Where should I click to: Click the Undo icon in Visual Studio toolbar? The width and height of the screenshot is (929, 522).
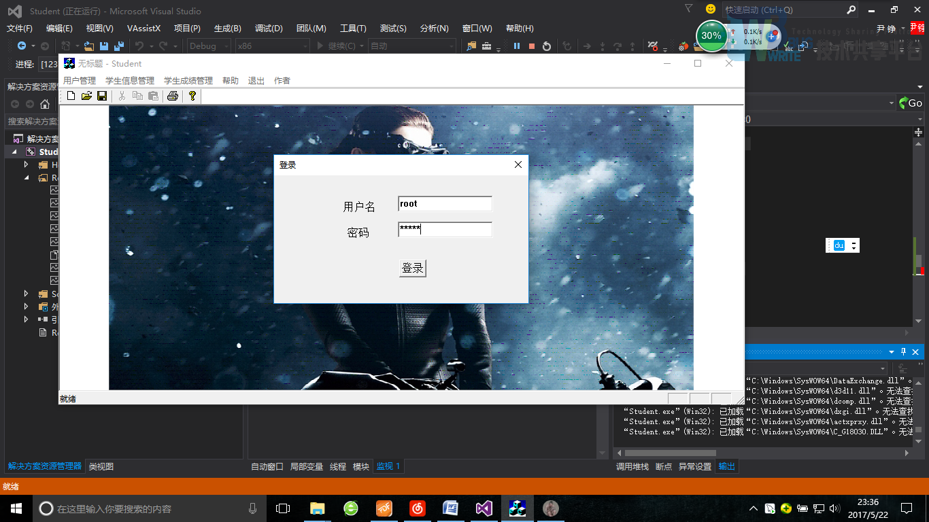139,46
